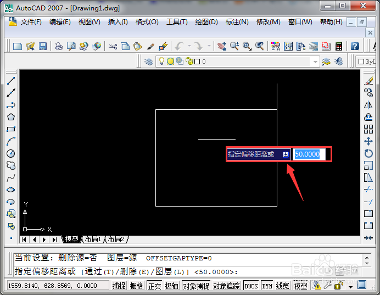This screenshot has width=380, height=295.
Task: Select the Rectangle draw tool
Action: pyautogui.click(x=11, y=129)
